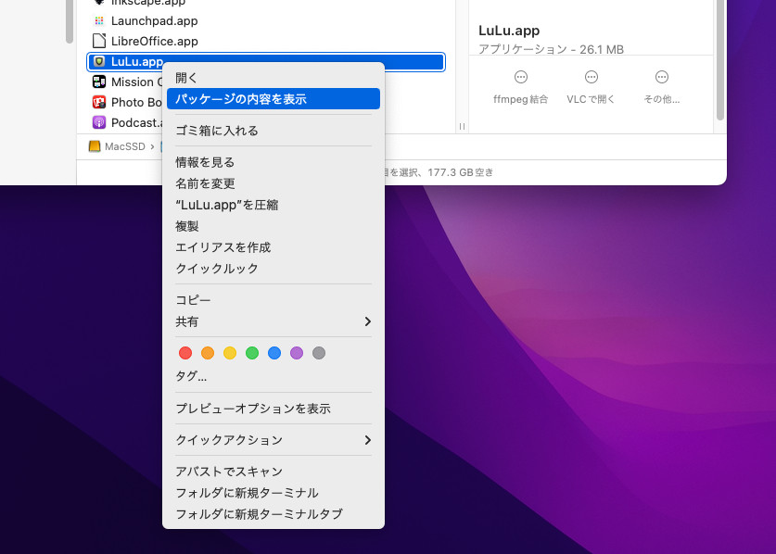The width and height of the screenshot is (776, 554).
Task: Click the その他... more actions icon
Action: coord(662,77)
